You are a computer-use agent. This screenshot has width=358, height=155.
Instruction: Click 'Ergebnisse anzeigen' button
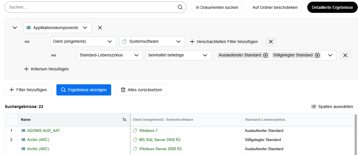[x=84, y=90]
